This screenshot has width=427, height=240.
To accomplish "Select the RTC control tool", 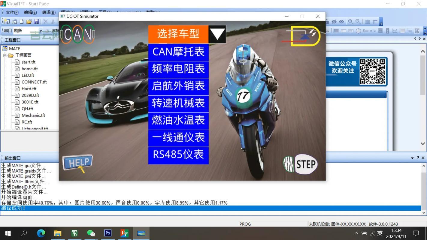I will pyautogui.click(x=373, y=31).
